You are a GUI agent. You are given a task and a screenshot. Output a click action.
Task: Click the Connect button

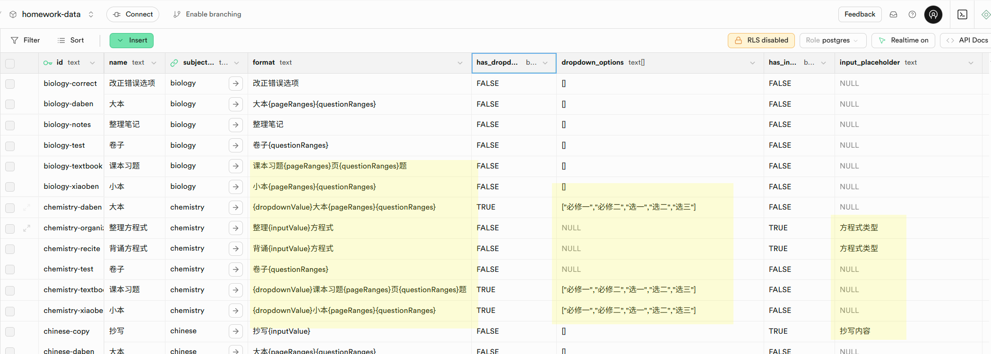click(133, 15)
